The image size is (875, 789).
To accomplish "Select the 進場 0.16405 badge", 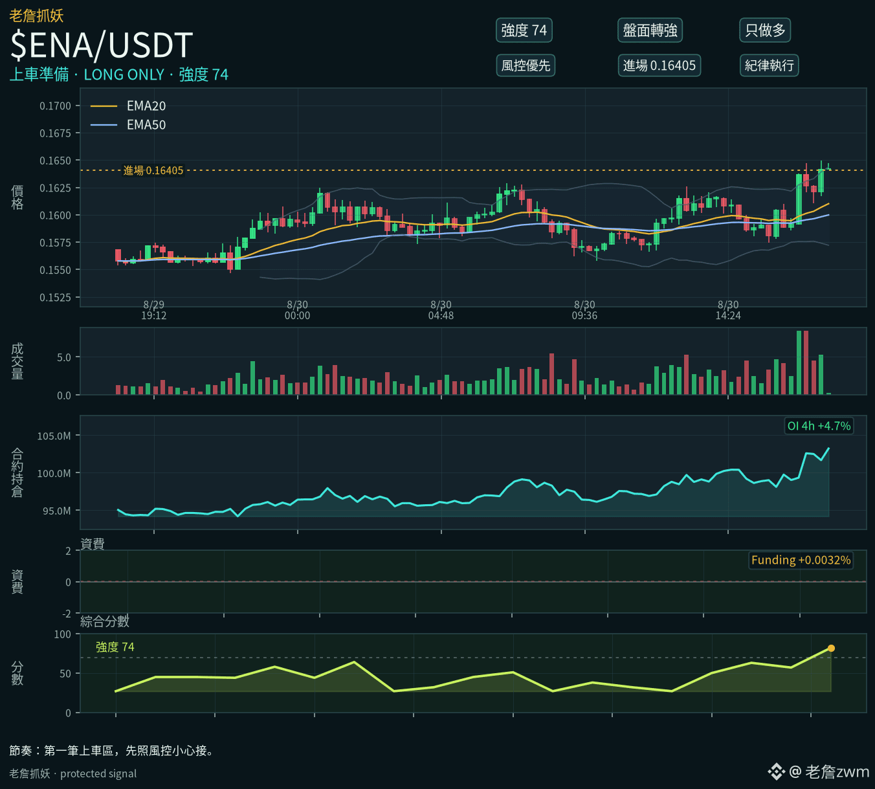I will 659,65.
